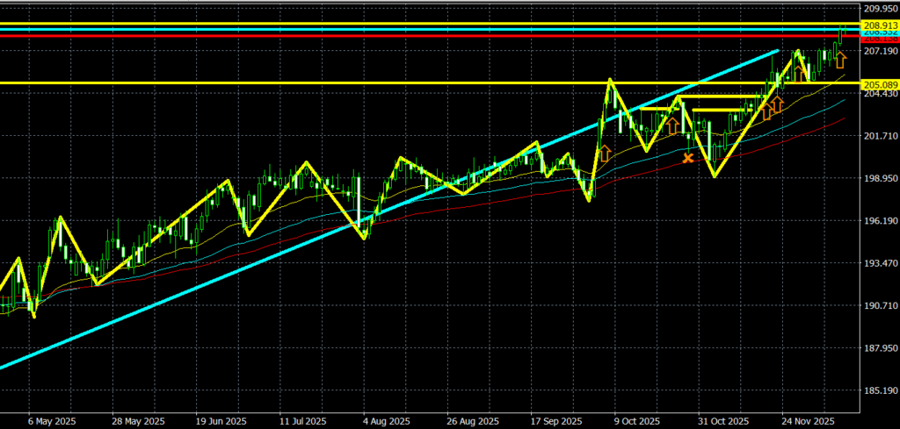Select the second orange up arrow from left
This screenshot has height=429, width=900.
(672, 125)
